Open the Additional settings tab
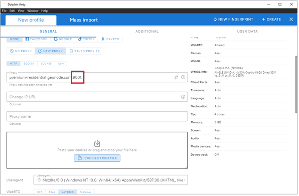This screenshot has height=196, width=299. 147,32
